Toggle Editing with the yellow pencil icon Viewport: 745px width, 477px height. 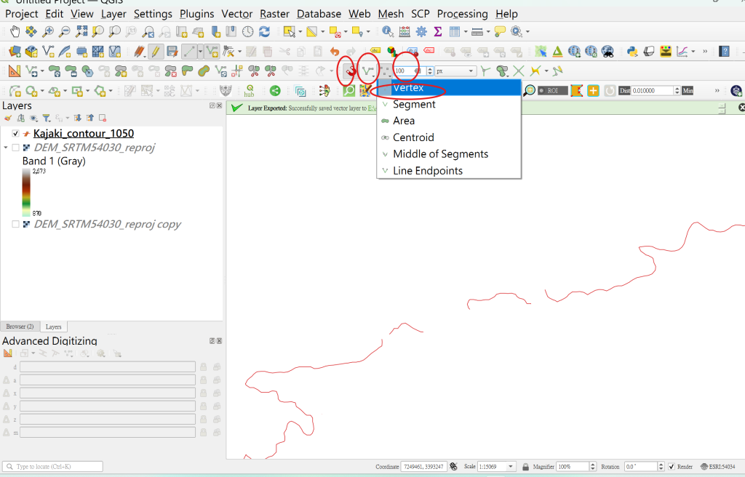pos(155,52)
